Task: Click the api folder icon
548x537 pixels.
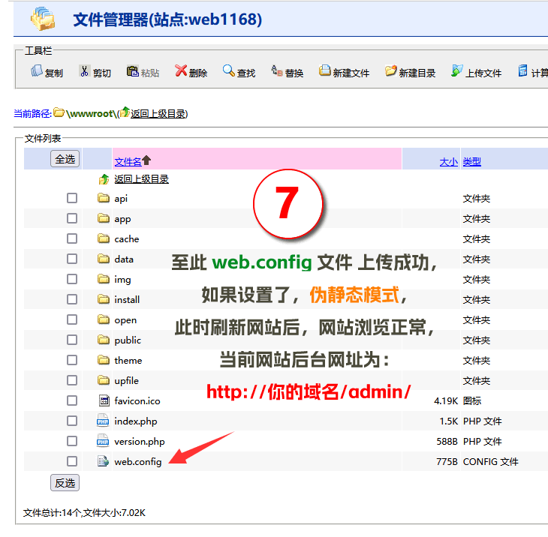Action: point(104,198)
